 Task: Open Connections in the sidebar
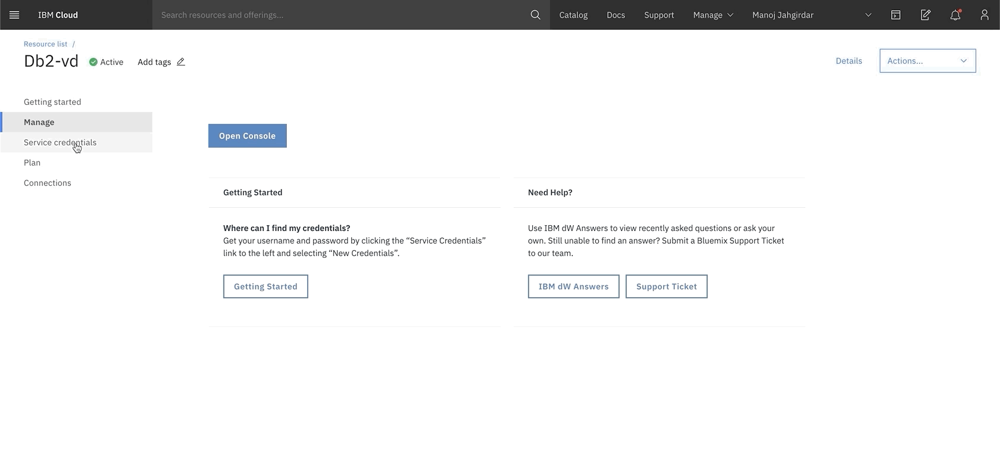click(76, 183)
